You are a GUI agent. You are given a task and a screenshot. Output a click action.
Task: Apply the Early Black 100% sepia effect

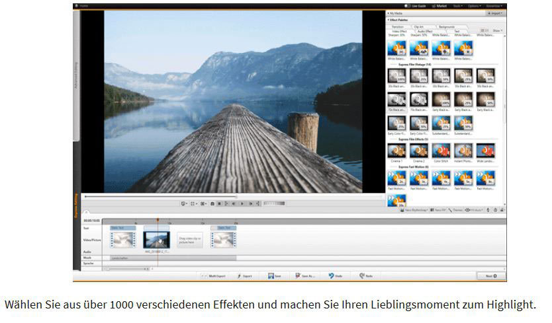click(x=441, y=100)
